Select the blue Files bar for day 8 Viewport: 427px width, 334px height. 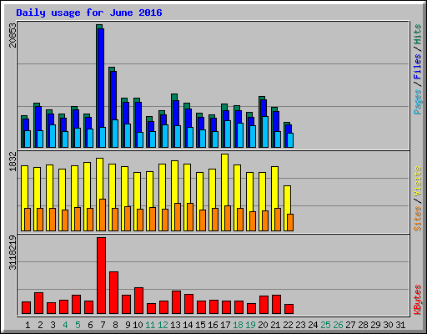pos(113,95)
